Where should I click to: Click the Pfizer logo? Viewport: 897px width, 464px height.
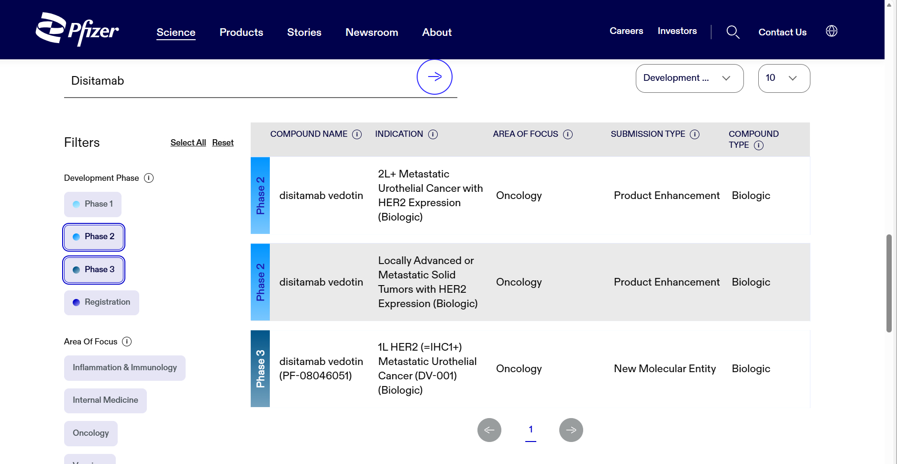[77, 29]
